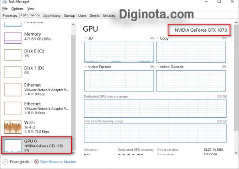Open the Copy engine dropdown
Image resolution: width=239 pixels, height=169 pixels.
click(157, 38)
